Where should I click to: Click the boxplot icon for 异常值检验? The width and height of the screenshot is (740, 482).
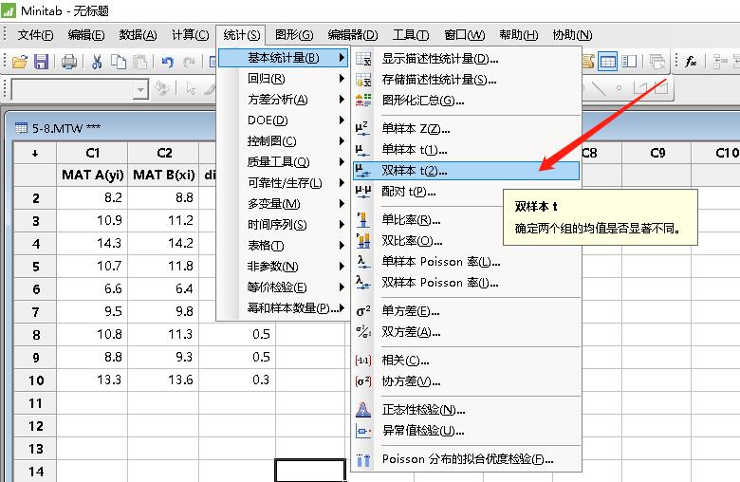coord(363,431)
